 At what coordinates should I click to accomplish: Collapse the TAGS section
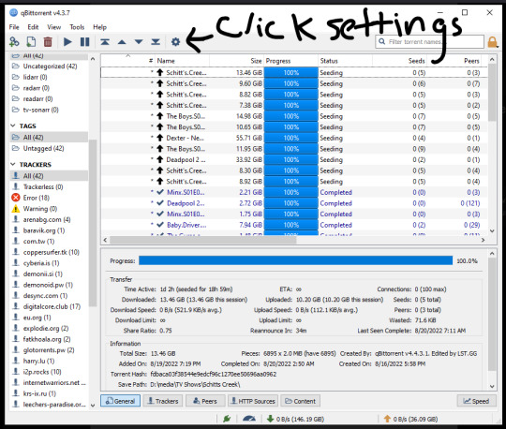coord(13,126)
